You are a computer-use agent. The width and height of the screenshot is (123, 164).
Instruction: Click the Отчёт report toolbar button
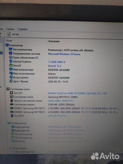(x=13, y=34)
